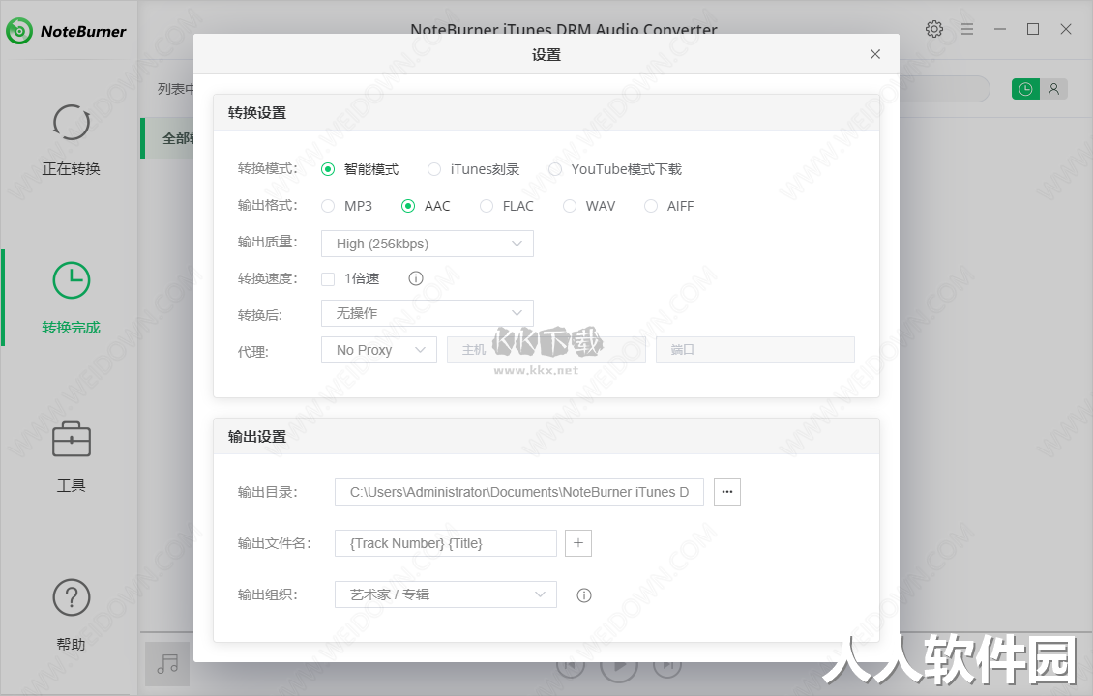Select the 全部 tab in main window
1093x696 pixels.
click(168, 138)
